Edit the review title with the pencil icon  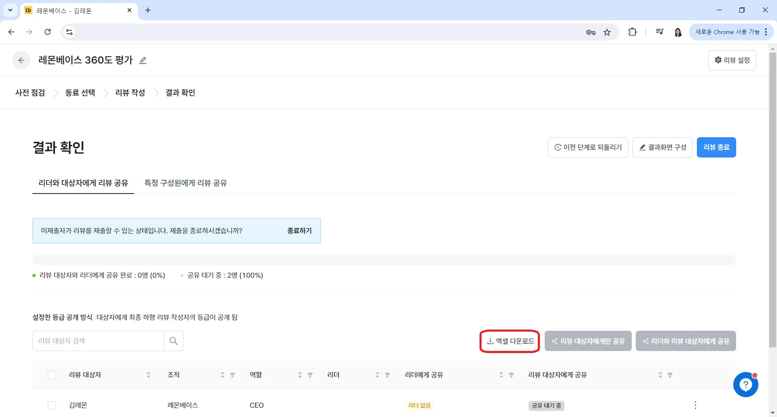(143, 60)
